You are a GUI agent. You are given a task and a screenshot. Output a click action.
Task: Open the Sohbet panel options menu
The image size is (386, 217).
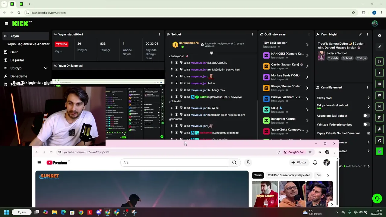(x=253, y=34)
